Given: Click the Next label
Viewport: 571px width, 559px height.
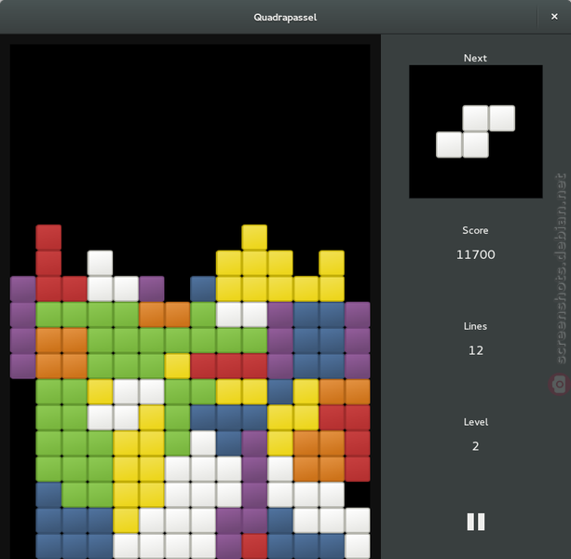Looking at the screenshot, I should tap(475, 58).
